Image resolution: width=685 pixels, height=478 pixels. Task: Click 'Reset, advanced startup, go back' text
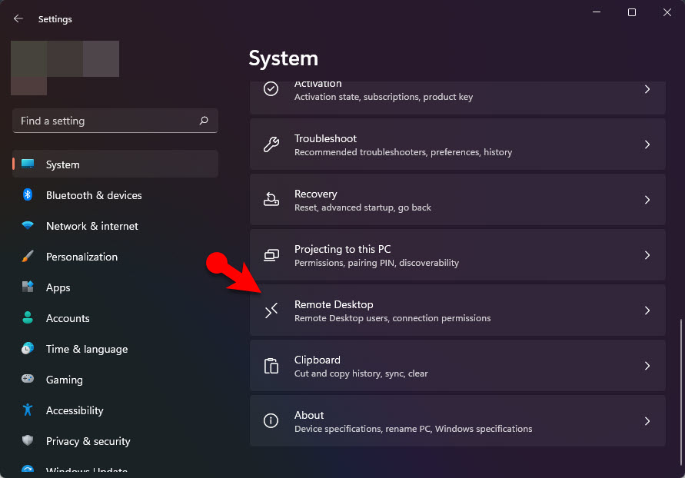pos(363,207)
